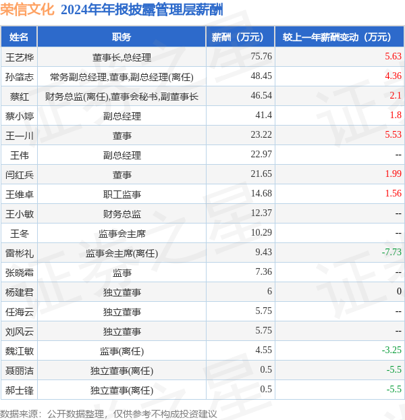Click the salary value 22.97
Viewport: 405px width, 420px height.
click(x=261, y=154)
